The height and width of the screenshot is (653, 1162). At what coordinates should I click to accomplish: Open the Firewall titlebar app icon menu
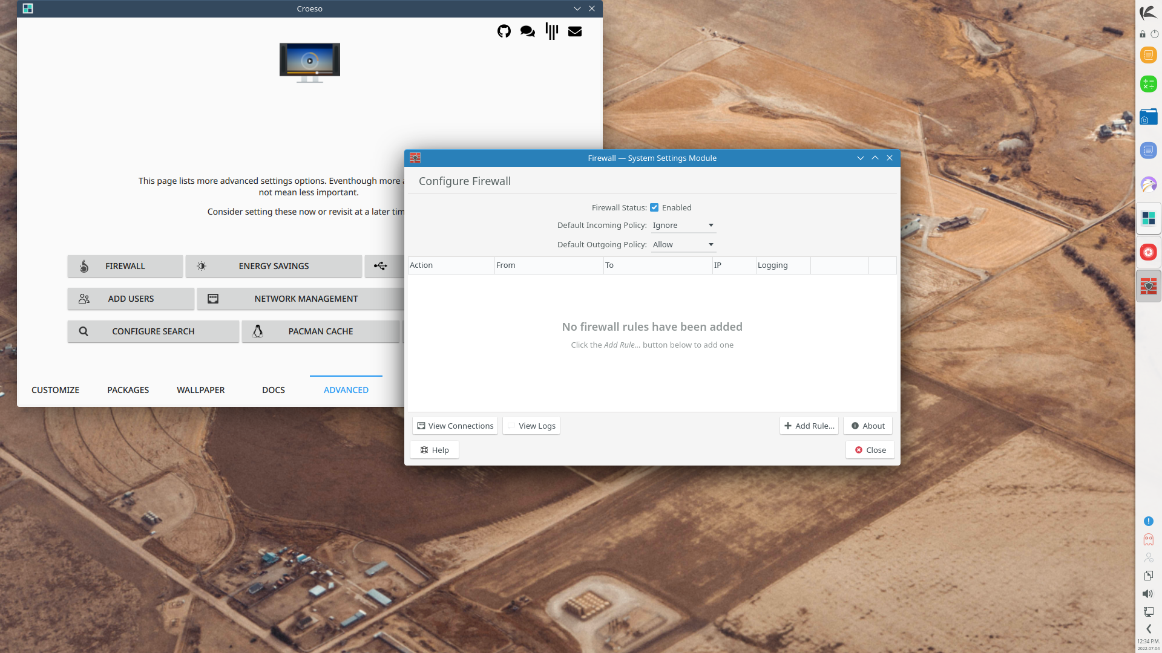click(415, 158)
